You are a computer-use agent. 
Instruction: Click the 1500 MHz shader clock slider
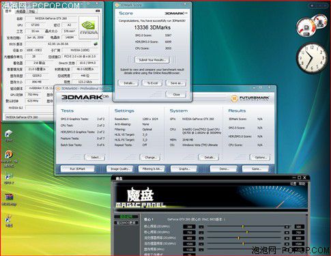coord(244,244)
